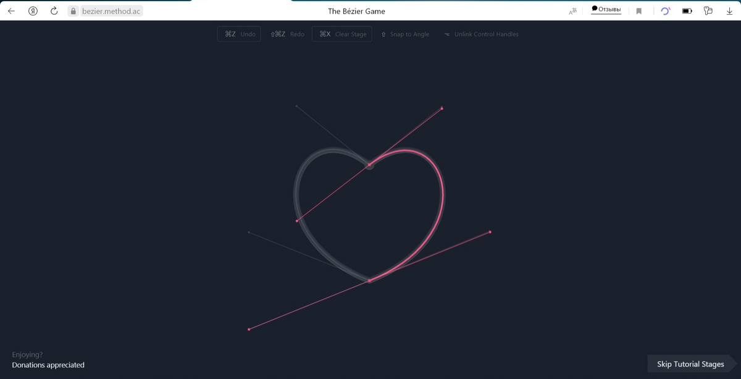Click the pink anchor point at the heart's bottom tip
741x379 pixels.
[369, 280]
